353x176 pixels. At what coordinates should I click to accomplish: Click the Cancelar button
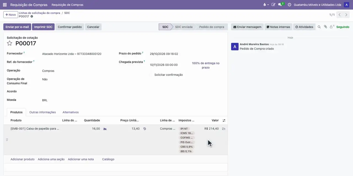coord(93,27)
